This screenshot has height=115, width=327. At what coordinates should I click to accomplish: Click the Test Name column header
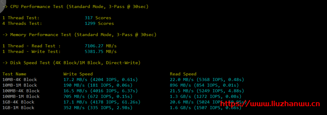[14, 74]
